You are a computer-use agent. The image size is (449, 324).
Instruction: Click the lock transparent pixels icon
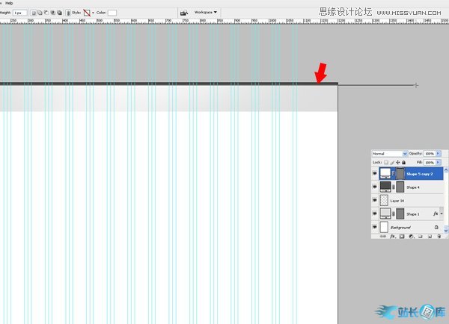pyautogui.click(x=387, y=162)
